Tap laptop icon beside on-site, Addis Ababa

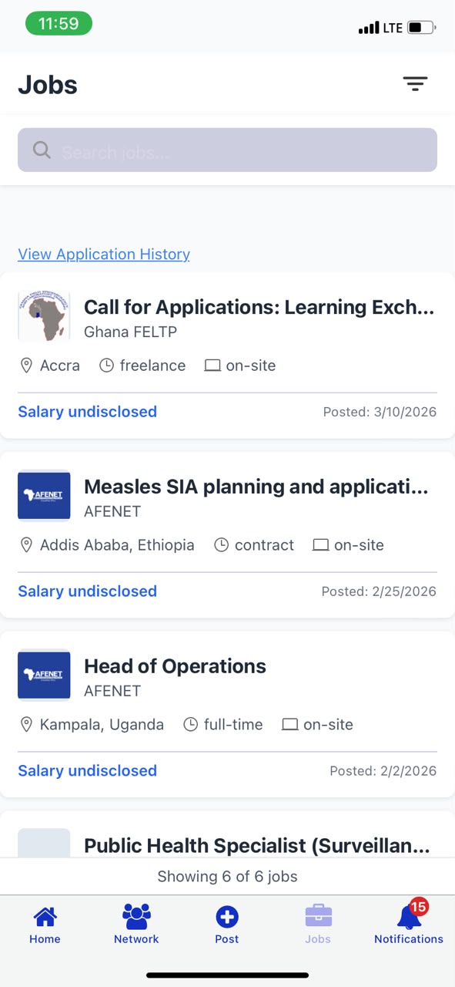[320, 545]
